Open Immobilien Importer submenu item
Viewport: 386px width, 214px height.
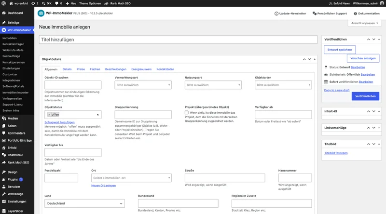(15, 93)
